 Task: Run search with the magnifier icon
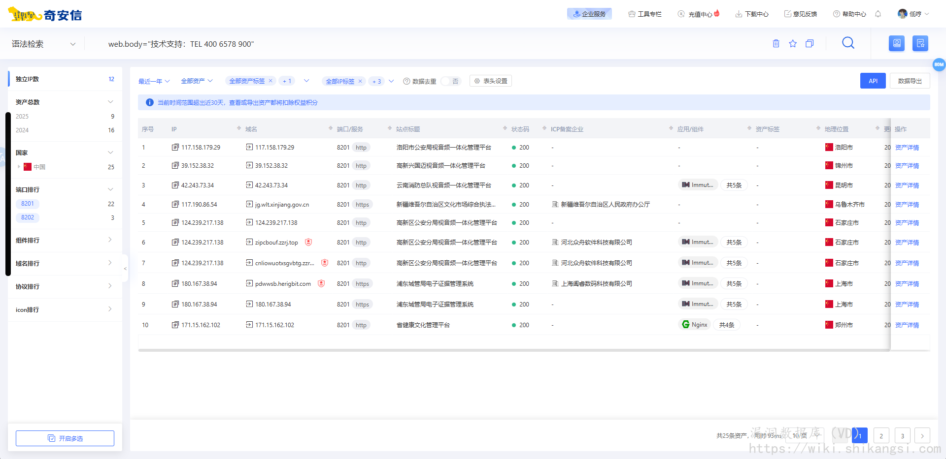848,43
